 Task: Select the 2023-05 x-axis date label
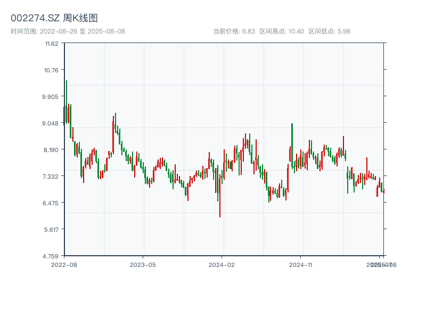[x=143, y=264]
